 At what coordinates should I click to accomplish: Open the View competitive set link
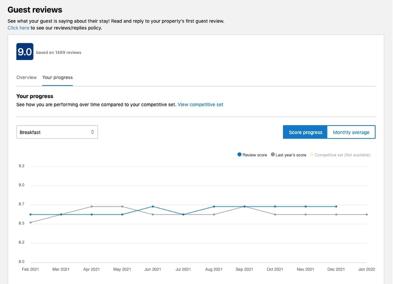[x=200, y=105]
